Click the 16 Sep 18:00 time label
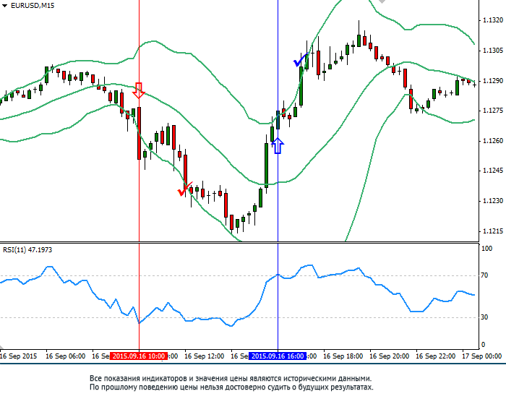The image size is (506, 399). pos(343,356)
